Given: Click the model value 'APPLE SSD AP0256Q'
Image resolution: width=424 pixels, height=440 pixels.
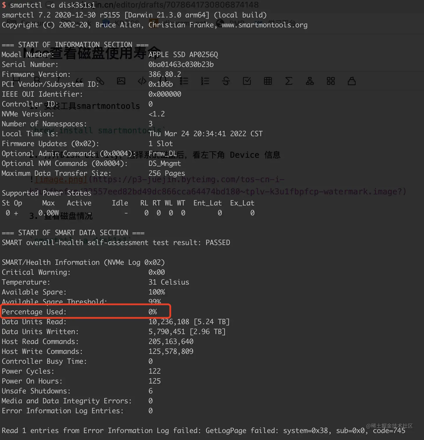Looking at the screenshot, I should [x=183, y=54].
